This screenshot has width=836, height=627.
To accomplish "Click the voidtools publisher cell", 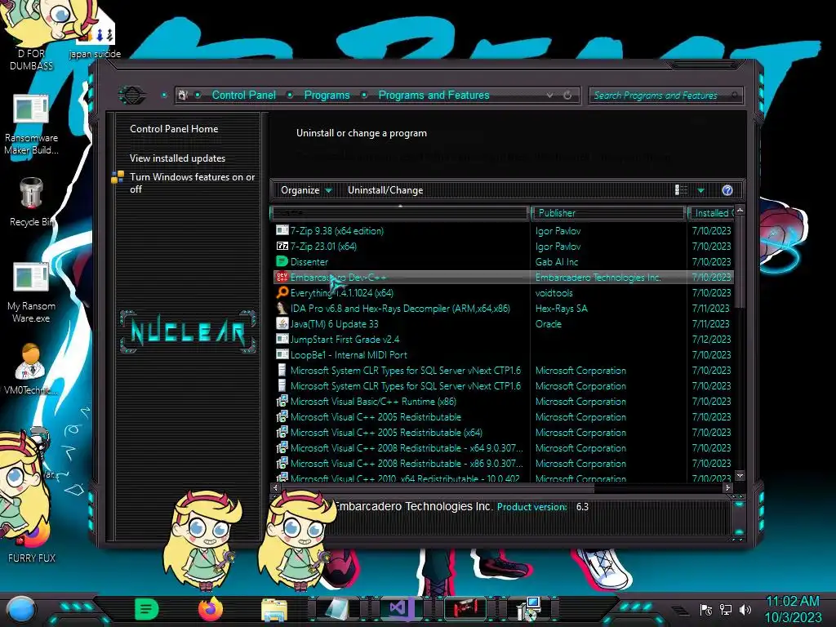I will 554,293.
